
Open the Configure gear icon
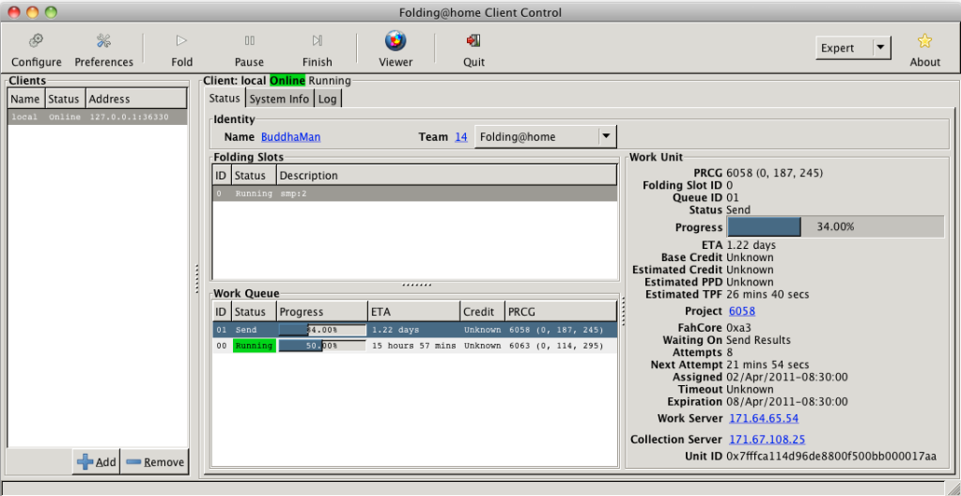(x=36, y=41)
